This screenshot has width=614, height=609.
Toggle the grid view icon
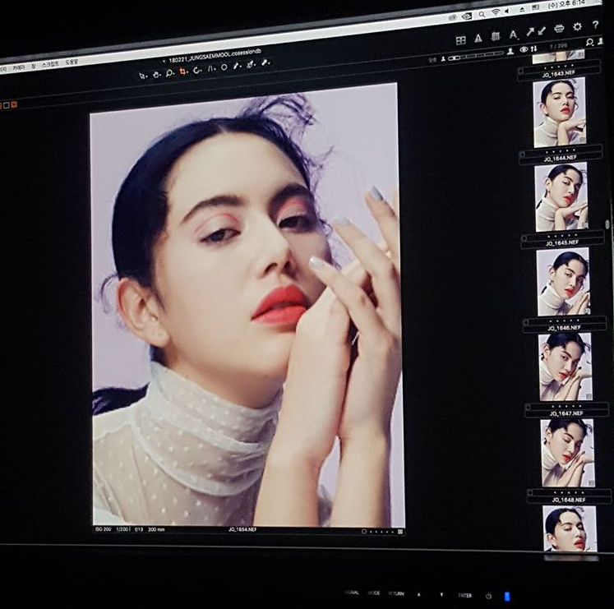461,40
